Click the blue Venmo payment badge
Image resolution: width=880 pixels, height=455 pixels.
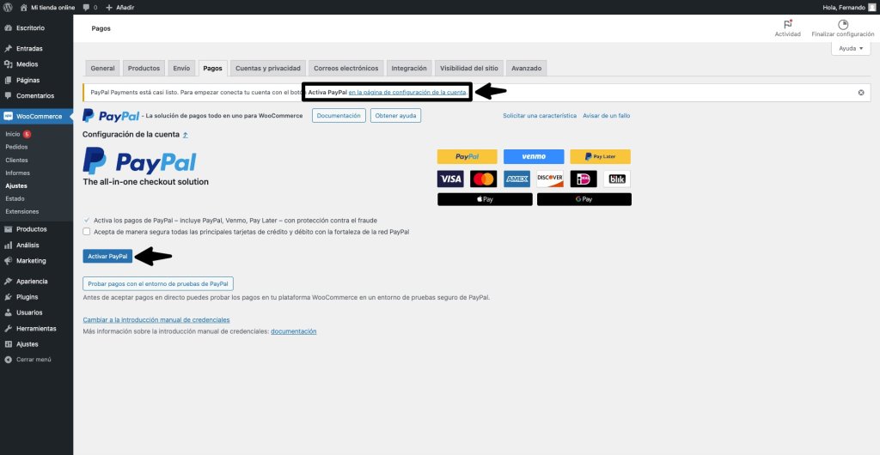(534, 157)
